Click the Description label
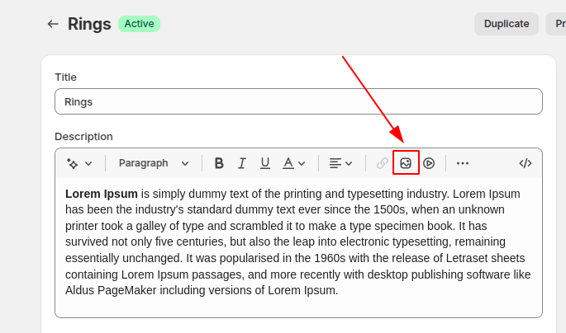566x333 pixels. pyautogui.click(x=83, y=137)
